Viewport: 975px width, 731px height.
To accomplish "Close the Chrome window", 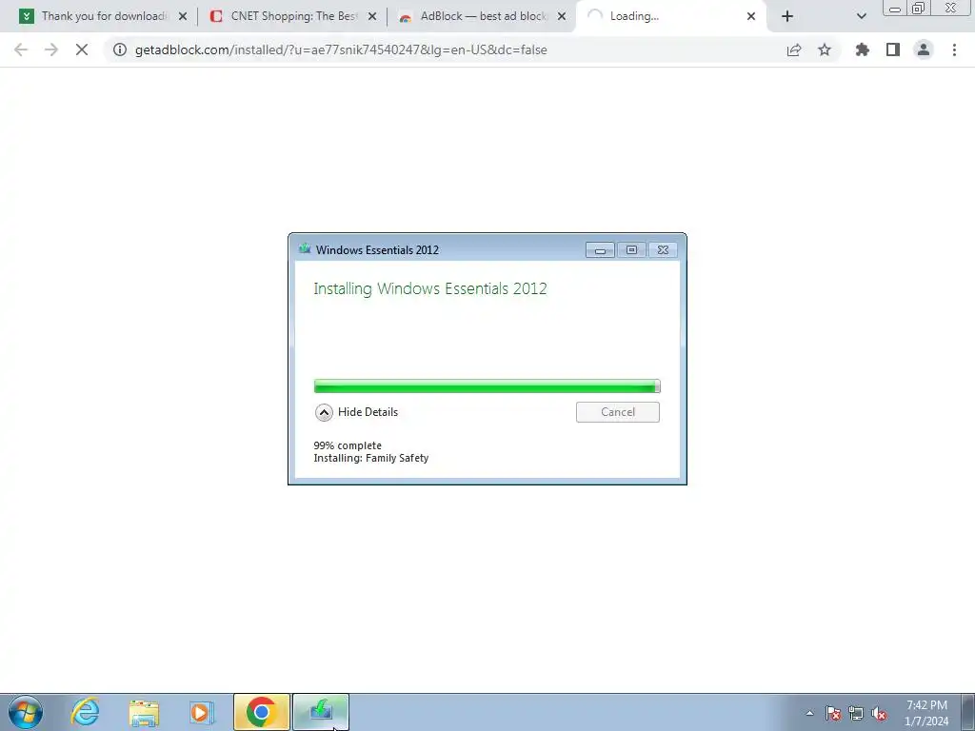I will pos(951,8).
